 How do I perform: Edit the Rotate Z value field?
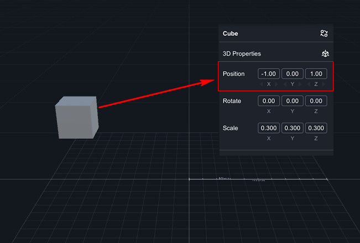coord(316,101)
